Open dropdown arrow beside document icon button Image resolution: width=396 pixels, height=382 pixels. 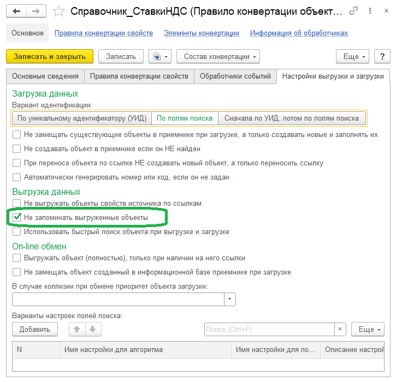(166, 56)
